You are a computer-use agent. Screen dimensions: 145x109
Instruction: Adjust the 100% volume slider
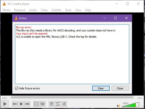pyautogui.click(x=130, y=105)
